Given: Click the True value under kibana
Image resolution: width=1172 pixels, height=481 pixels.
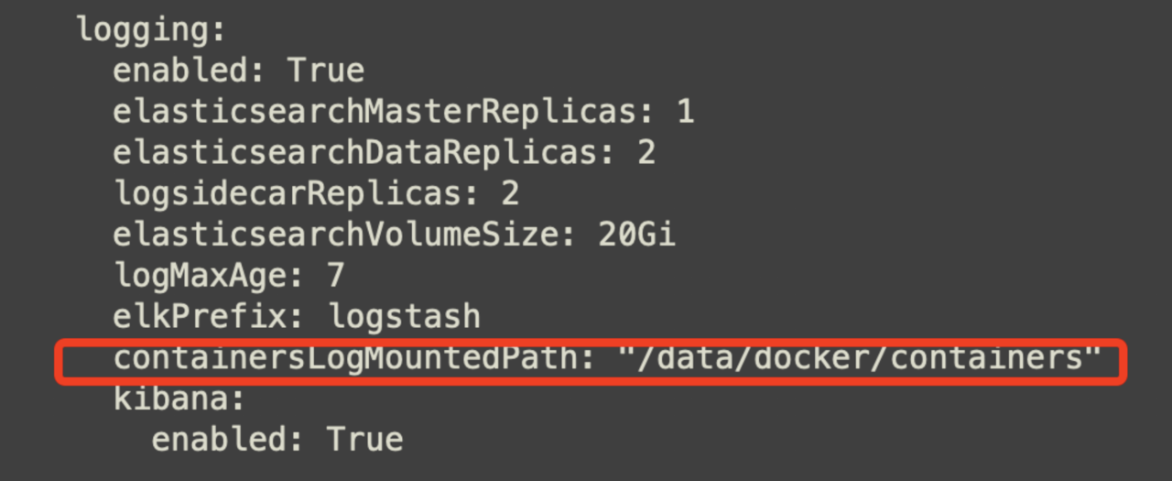Looking at the screenshot, I should tap(364, 440).
